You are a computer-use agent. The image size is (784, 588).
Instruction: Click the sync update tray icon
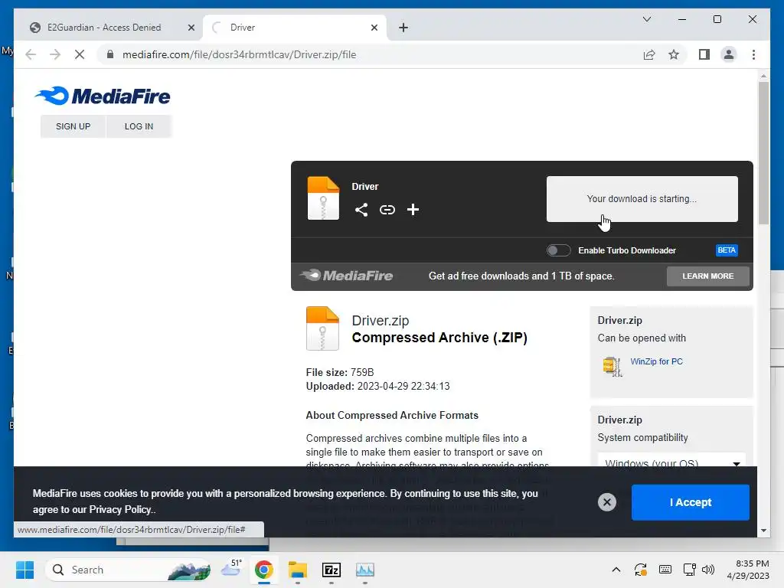click(641, 570)
